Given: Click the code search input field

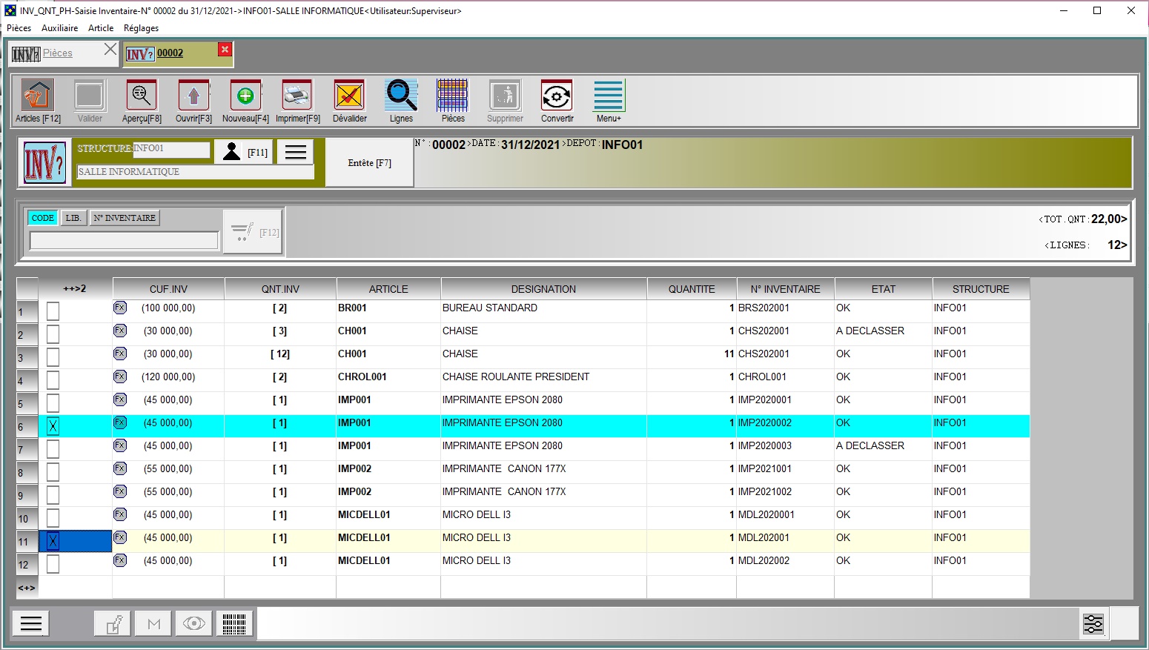Looking at the screenshot, I should [x=124, y=240].
